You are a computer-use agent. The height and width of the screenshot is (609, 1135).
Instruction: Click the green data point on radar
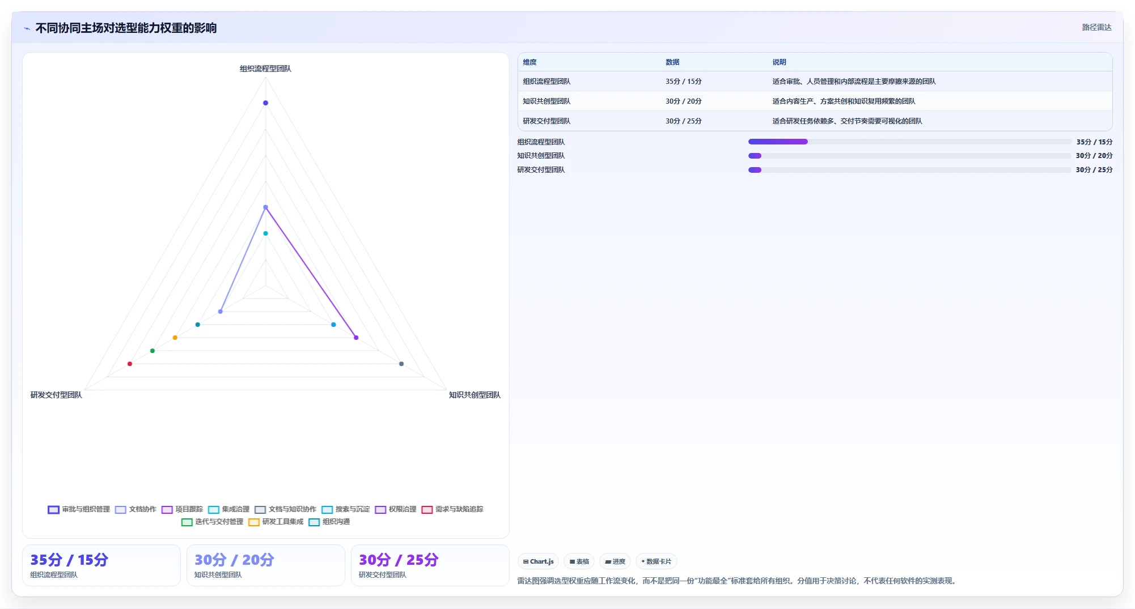click(x=153, y=351)
